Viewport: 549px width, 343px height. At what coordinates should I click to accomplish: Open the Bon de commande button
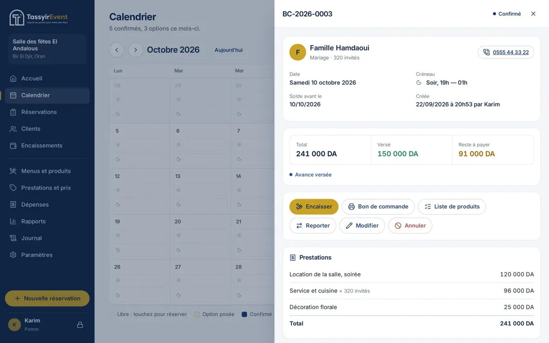pyautogui.click(x=378, y=207)
